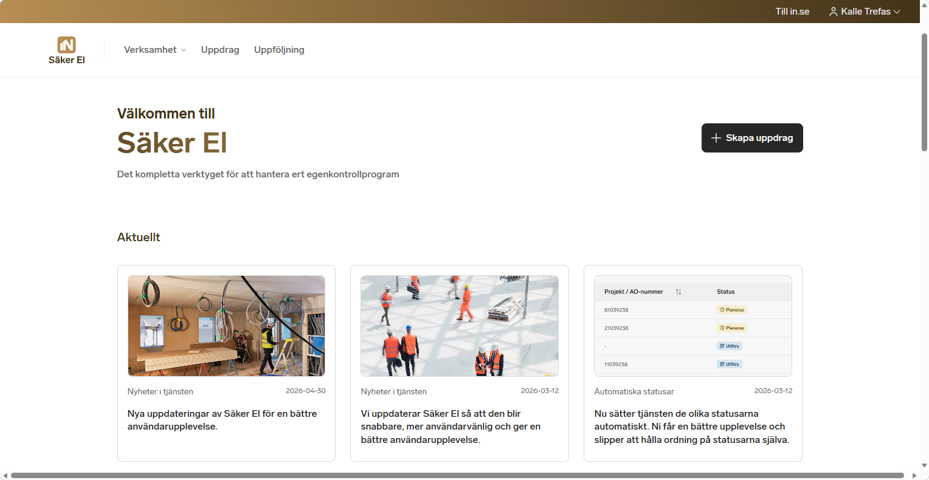Expand the Verksamhet menu
929x480 pixels.
154,50
